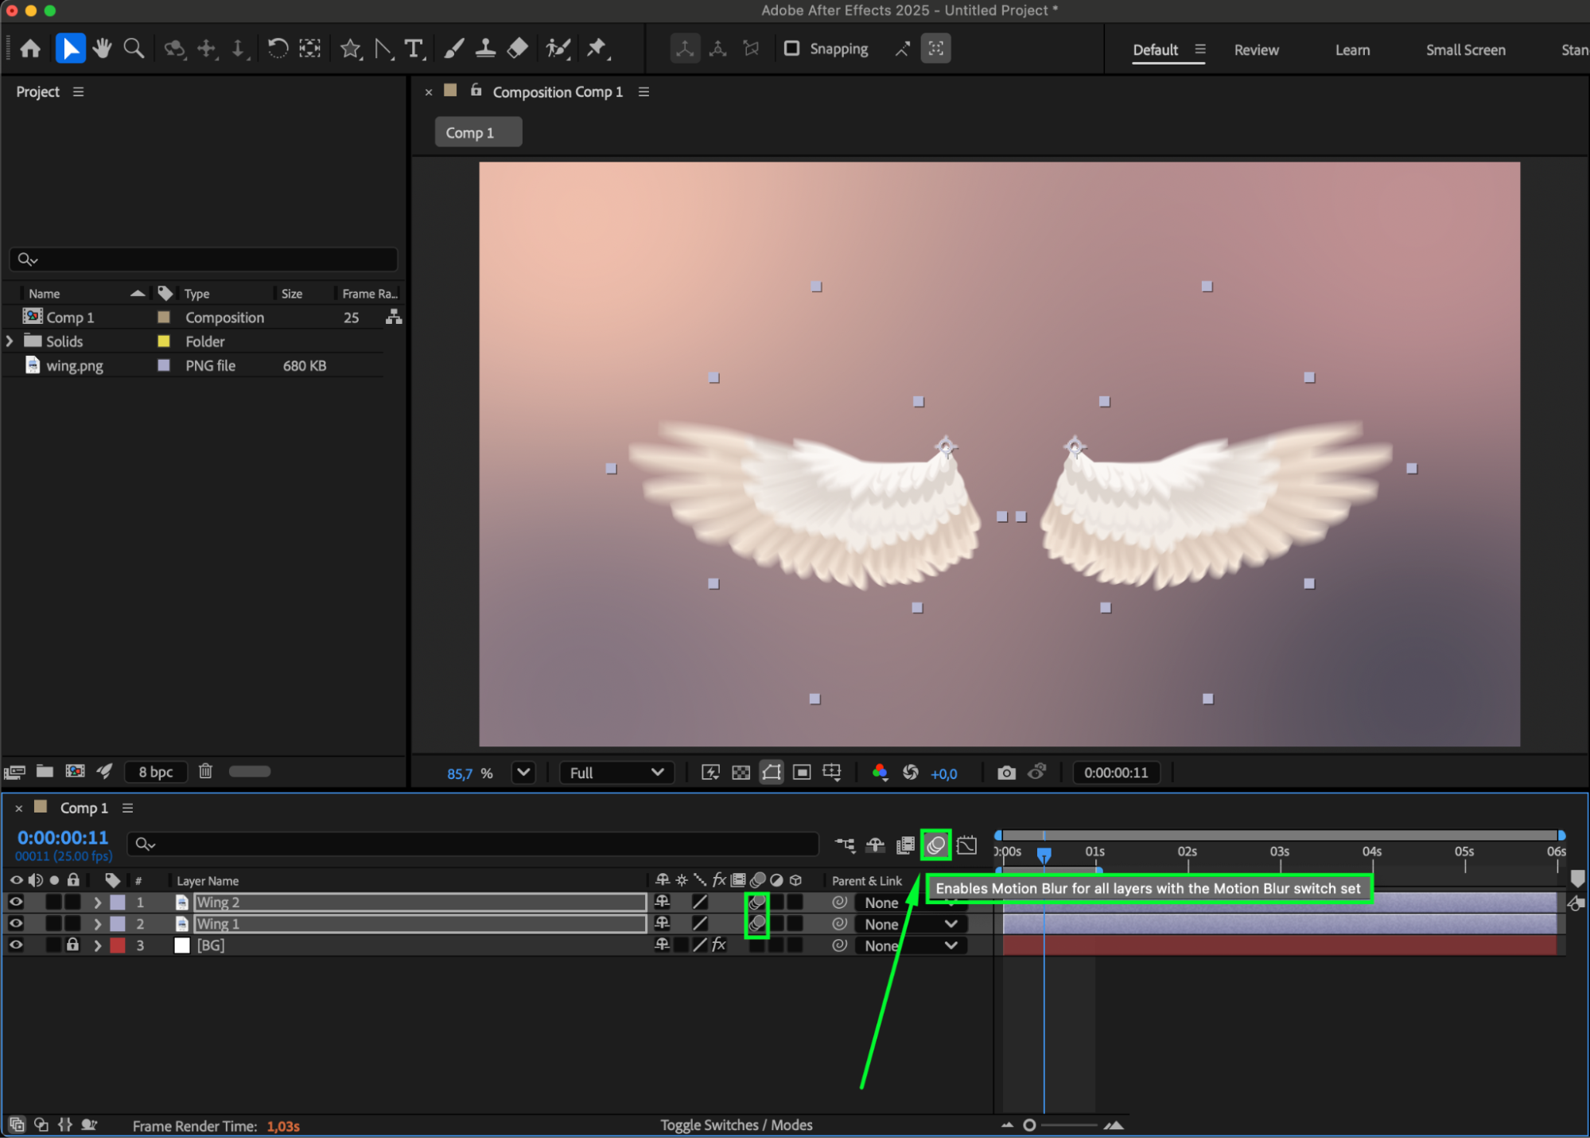The width and height of the screenshot is (1590, 1138).
Task: Click Toggle Switches / Modes
Action: point(736,1124)
